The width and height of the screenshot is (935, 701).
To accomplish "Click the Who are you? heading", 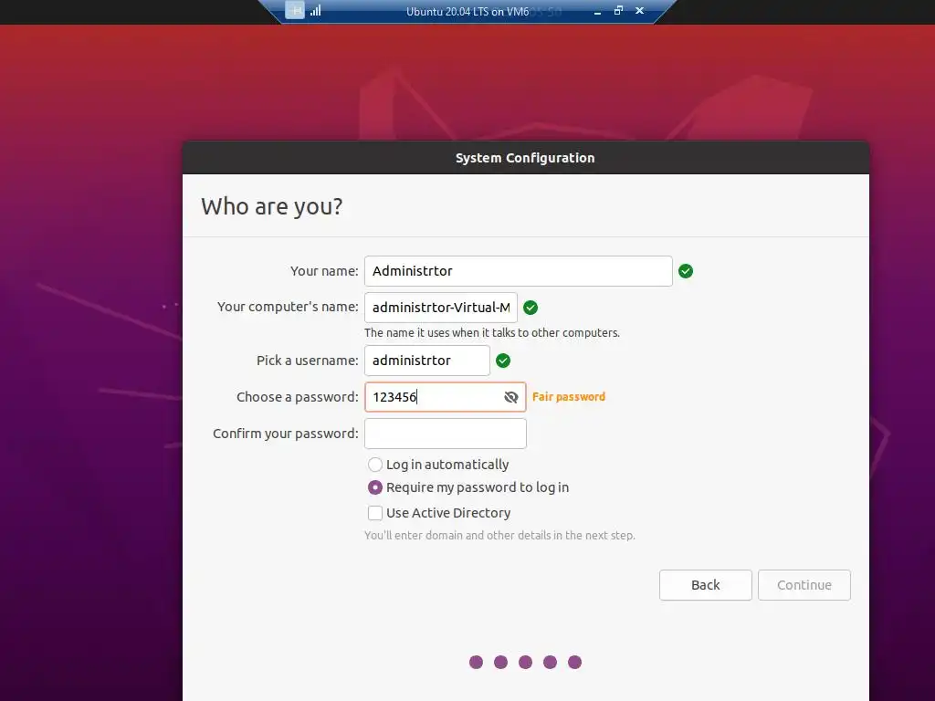I will [272, 206].
